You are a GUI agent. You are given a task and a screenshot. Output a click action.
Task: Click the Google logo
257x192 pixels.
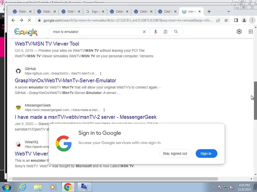[26, 32]
